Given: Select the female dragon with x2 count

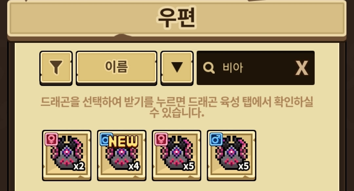Looking at the screenshot, I should [x=67, y=155].
